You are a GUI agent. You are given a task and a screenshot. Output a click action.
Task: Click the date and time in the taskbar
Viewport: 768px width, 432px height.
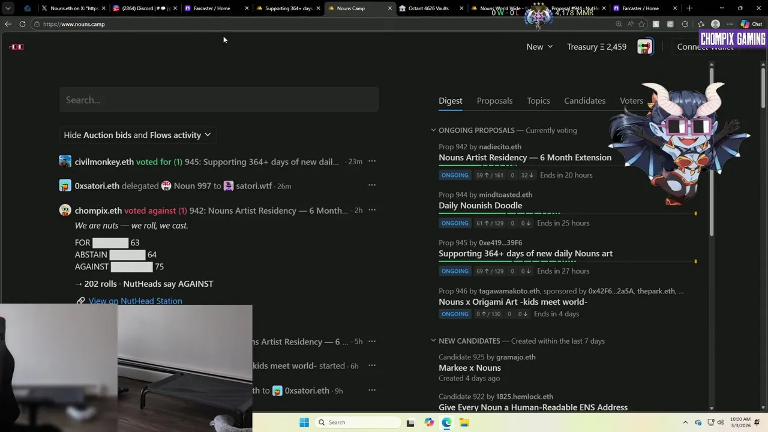click(x=740, y=422)
